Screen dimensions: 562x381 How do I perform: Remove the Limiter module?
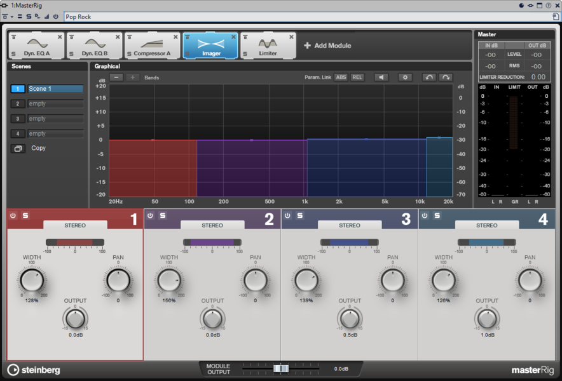point(291,37)
